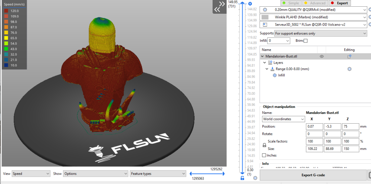Open the Feature types dropdown

(158, 174)
